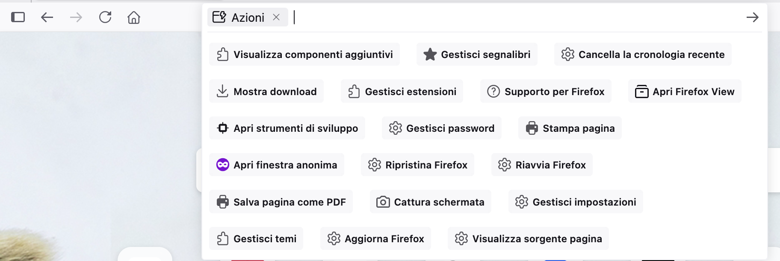Remove the Azioni search mode chip

coord(276,17)
